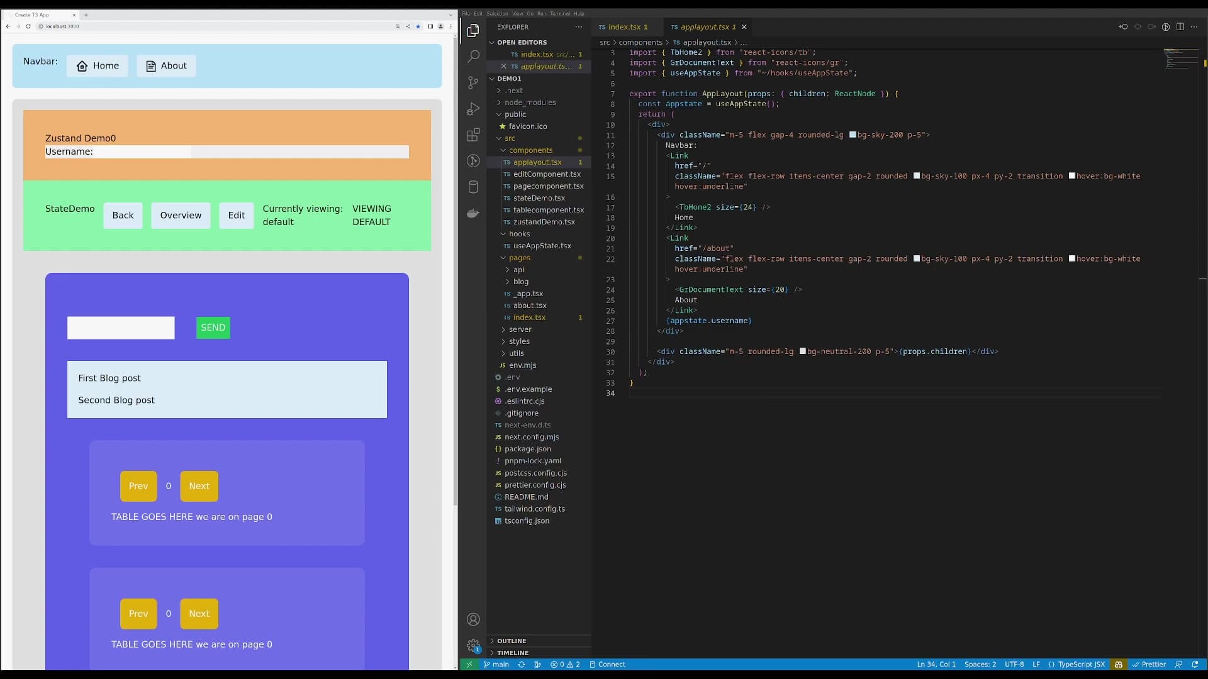Open zustandDemo.tsx in the explorer
This screenshot has height=679, width=1208.
[544, 222]
